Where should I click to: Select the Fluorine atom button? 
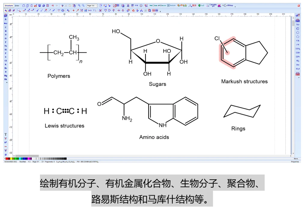[x=6, y=42]
